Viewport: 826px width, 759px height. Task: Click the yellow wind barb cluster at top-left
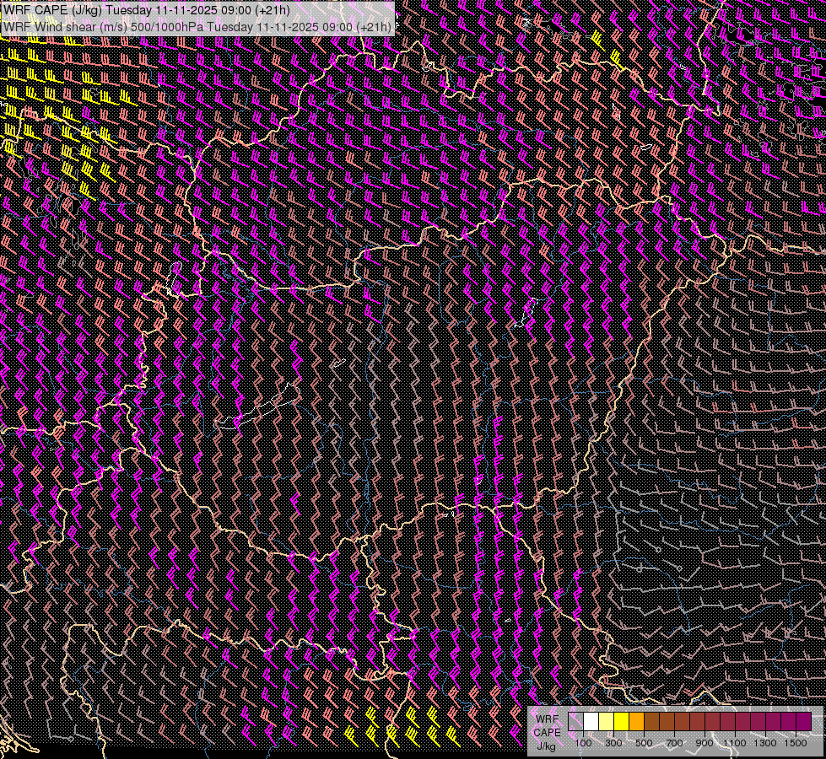click(51, 93)
